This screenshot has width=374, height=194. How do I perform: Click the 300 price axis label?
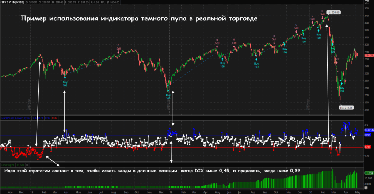367,45
